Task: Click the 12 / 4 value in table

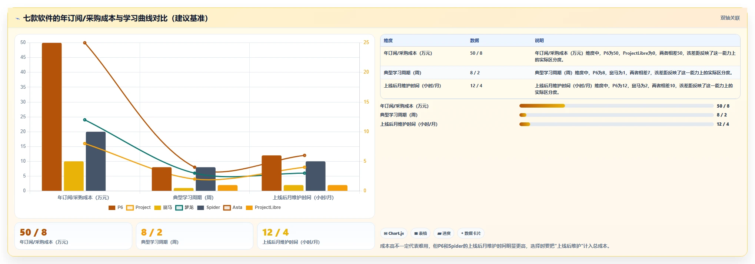Action: 476,86
